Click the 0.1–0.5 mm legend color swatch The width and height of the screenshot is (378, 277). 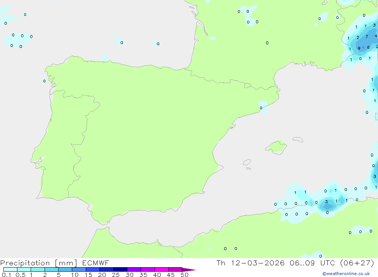(10, 269)
